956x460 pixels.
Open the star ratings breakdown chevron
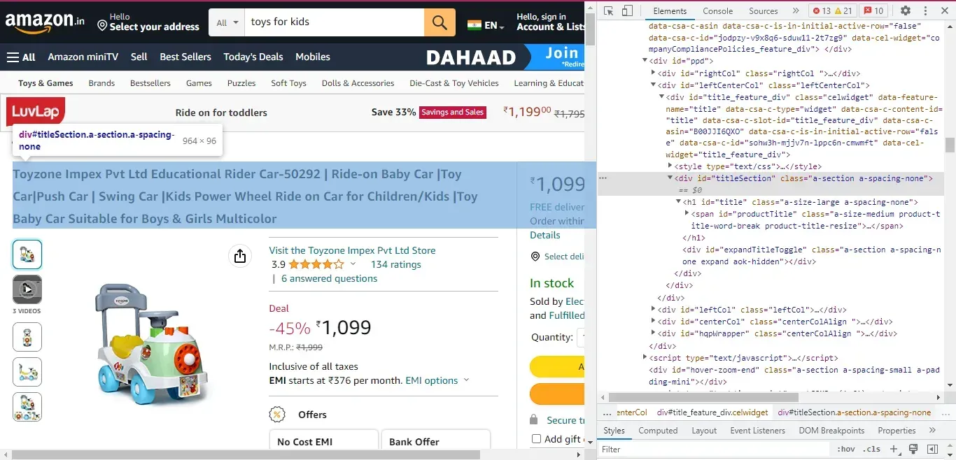point(353,264)
